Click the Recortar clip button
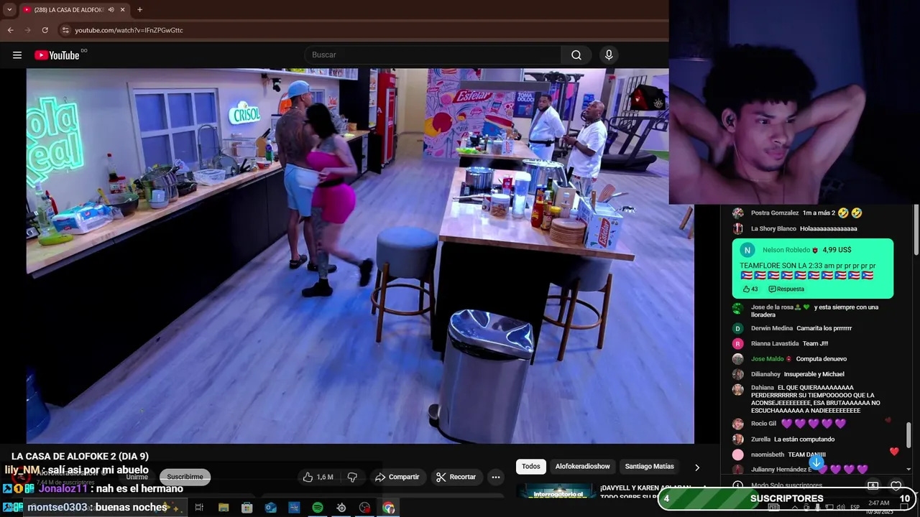 pos(456,477)
